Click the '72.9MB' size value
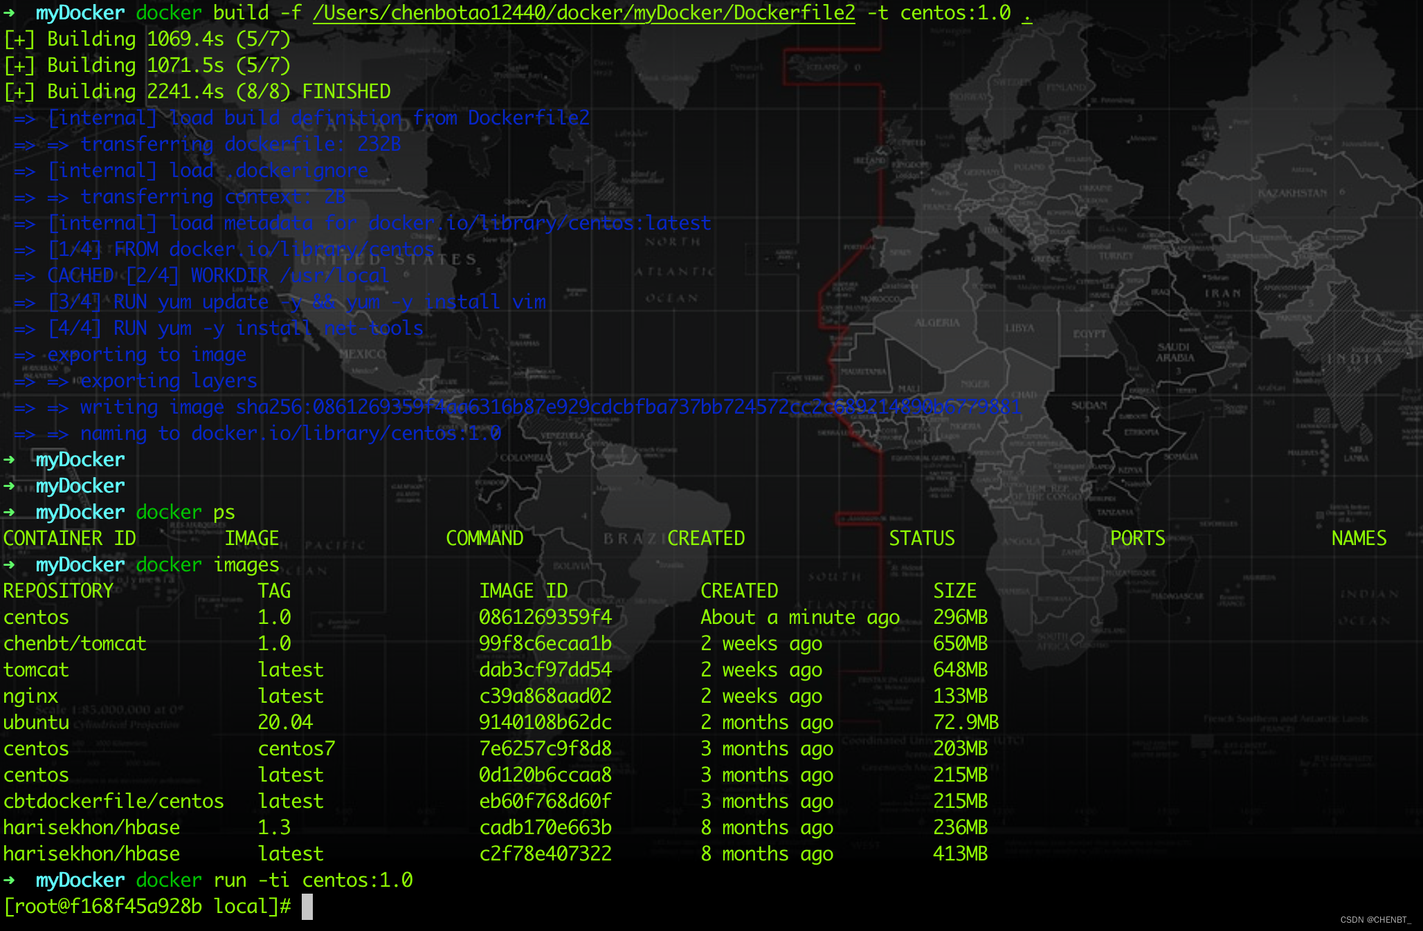The width and height of the screenshot is (1423, 931). coord(966,722)
